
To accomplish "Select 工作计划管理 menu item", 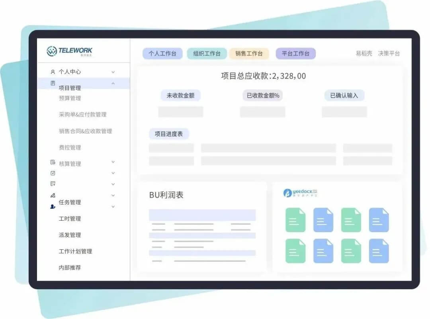I will 75,251.
